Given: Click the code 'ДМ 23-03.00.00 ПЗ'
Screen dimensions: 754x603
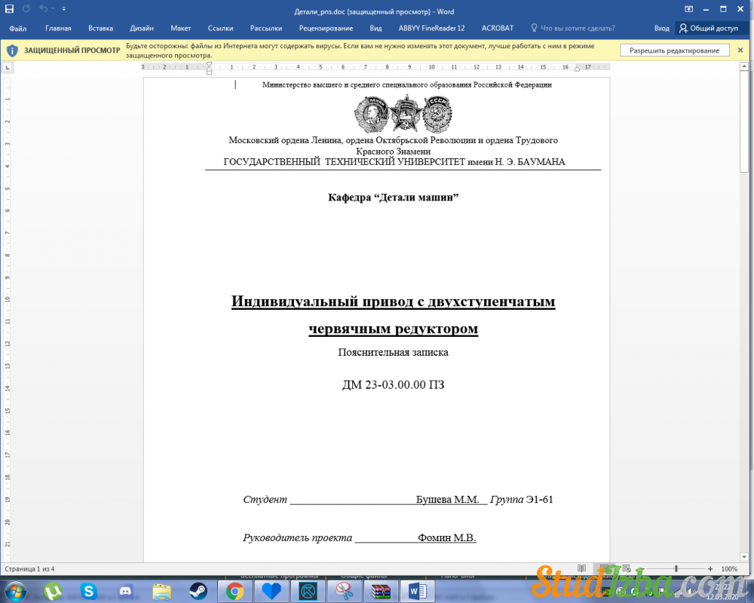Looking at the screenshot, I should point(393,384).
